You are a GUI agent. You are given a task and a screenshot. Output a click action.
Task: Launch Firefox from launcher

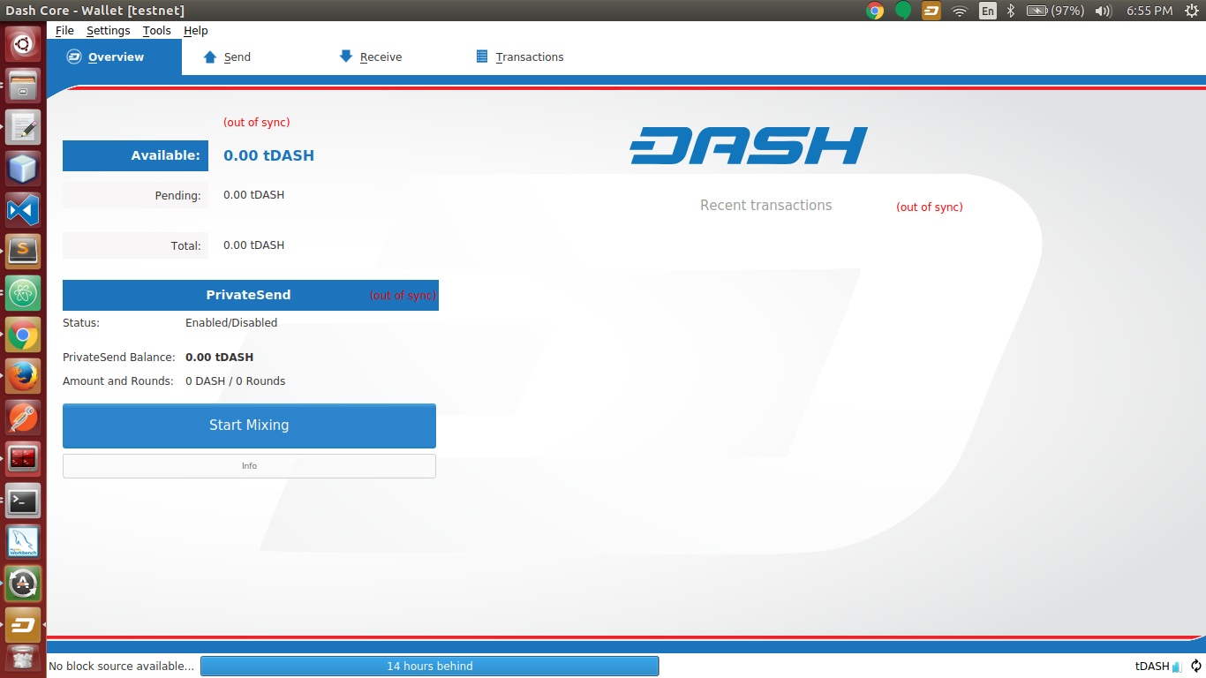[23, 376]
